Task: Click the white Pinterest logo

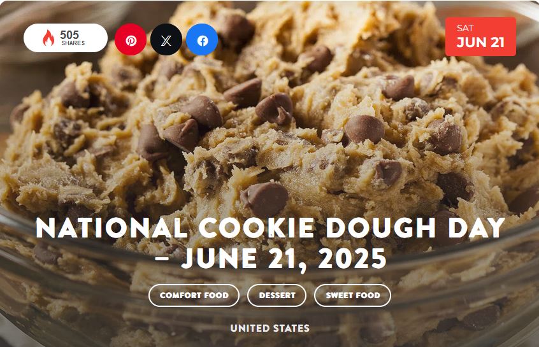Action: [x=131, y=41]
